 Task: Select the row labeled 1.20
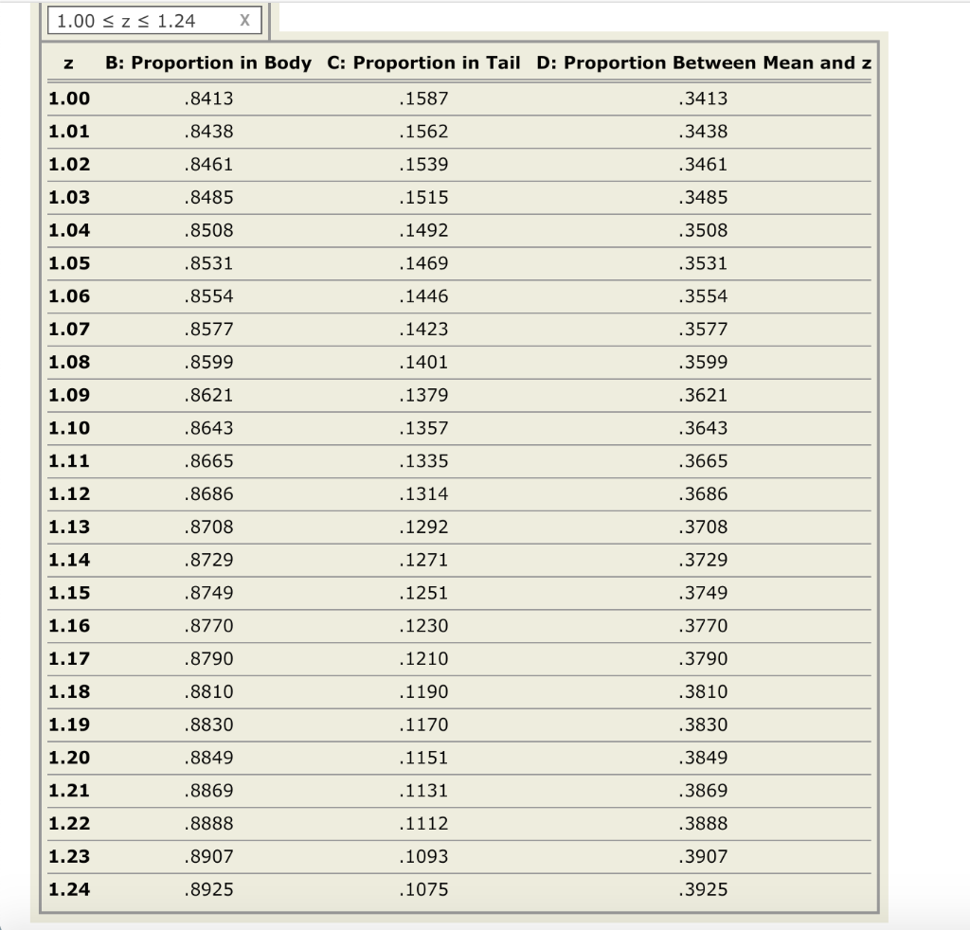pyautogui.click(x=68, y=758)
